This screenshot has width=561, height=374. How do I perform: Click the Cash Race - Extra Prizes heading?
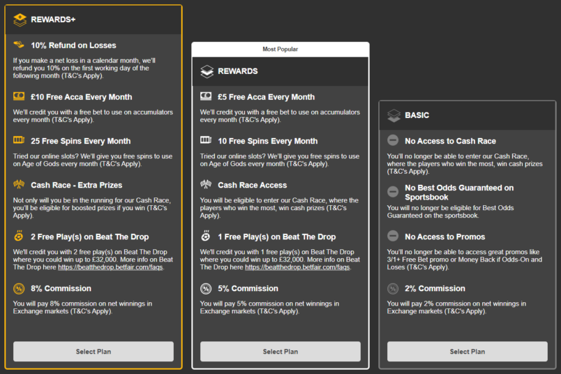tap(77, 185)
